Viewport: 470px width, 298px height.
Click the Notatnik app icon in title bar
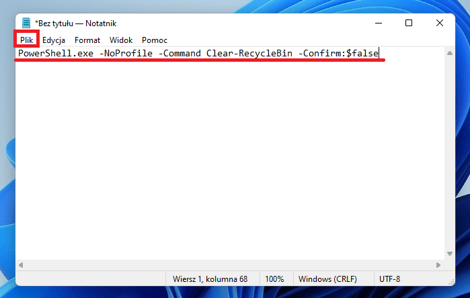(26, 23)
